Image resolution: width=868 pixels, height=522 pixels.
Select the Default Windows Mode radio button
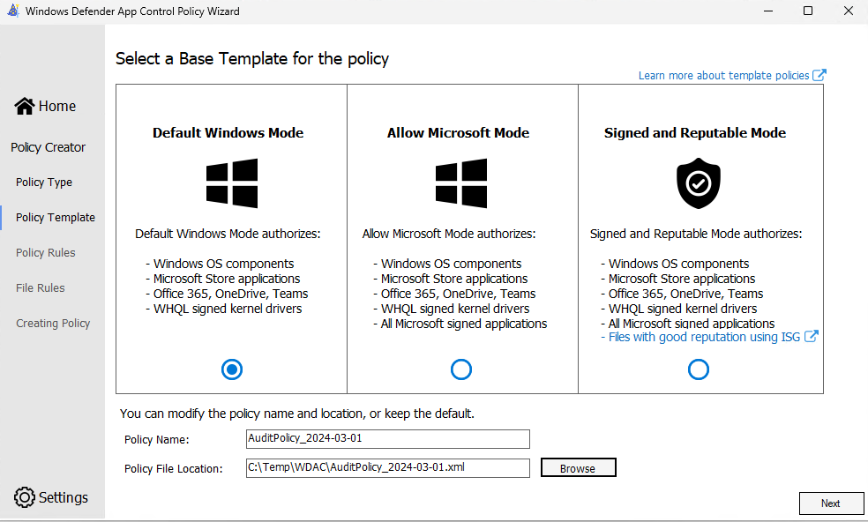click(x=232, y=369)
